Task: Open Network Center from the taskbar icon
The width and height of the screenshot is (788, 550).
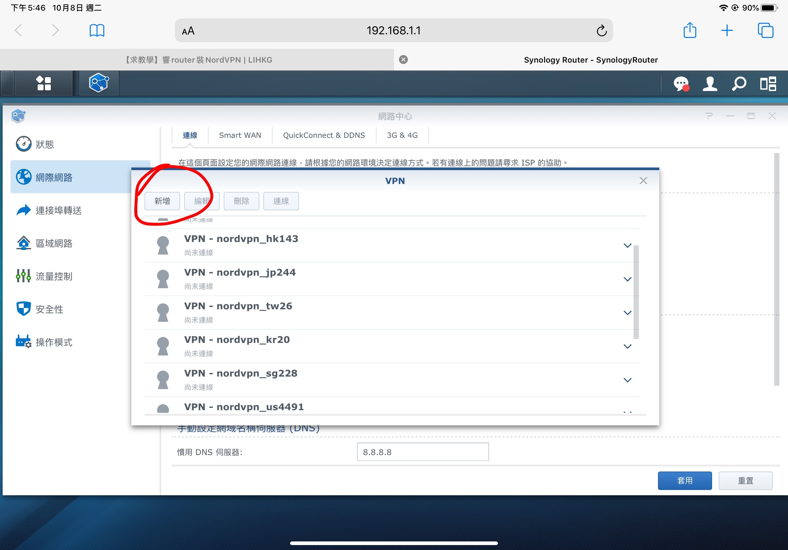Action: pyautogui.click(x=99, y=83)
